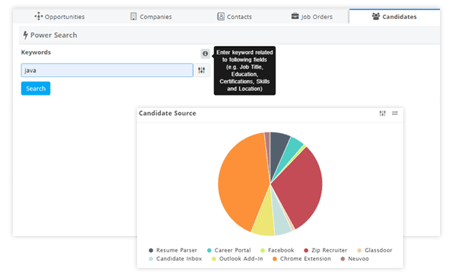Click the Job Orders briefcase icon
This screenshot has width=457, height=272.
(295, 16)
